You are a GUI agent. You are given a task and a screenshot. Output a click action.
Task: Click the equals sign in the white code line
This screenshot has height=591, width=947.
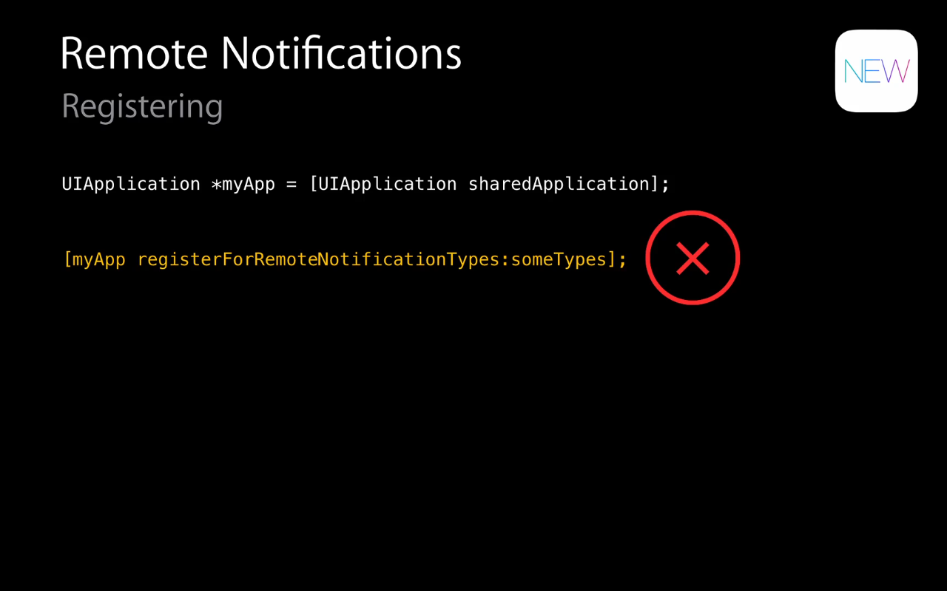click(291, 185)
